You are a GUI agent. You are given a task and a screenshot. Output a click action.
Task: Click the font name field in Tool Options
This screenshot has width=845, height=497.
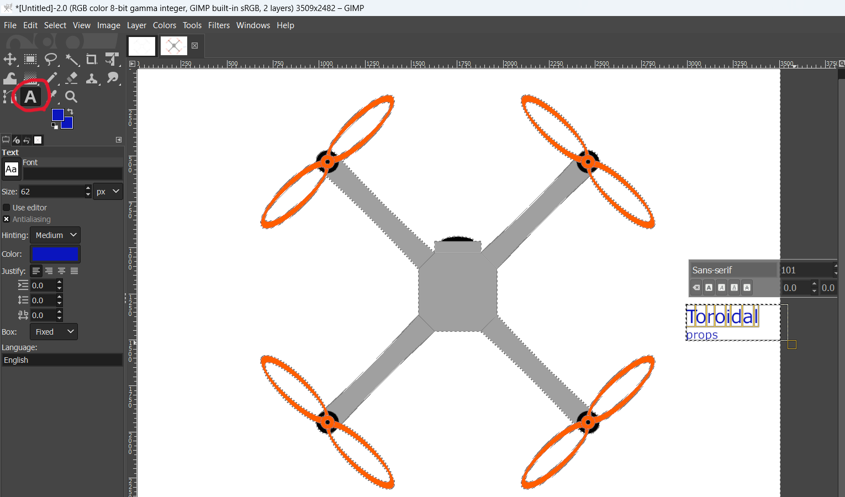(72, 173)
